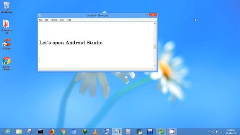
Task: Switch to the Notepad taskbar button
Action: [x=117, y=132]
